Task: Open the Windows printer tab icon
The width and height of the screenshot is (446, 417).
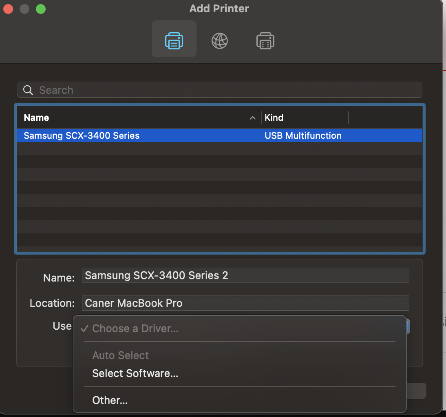Action: (x=265, y=41)
